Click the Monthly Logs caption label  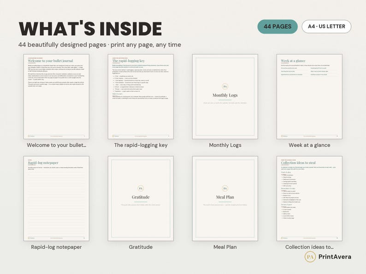[x=225, y=145]
